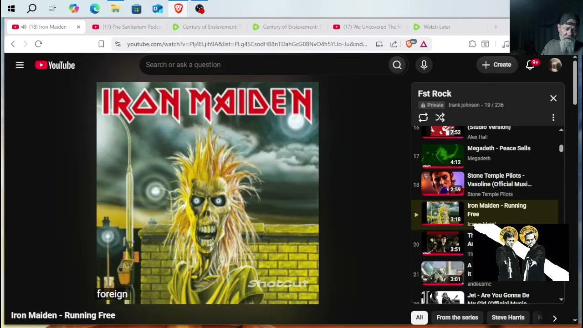
Task: Go to the YouTube home logo
Action: (x=55, y=65)
